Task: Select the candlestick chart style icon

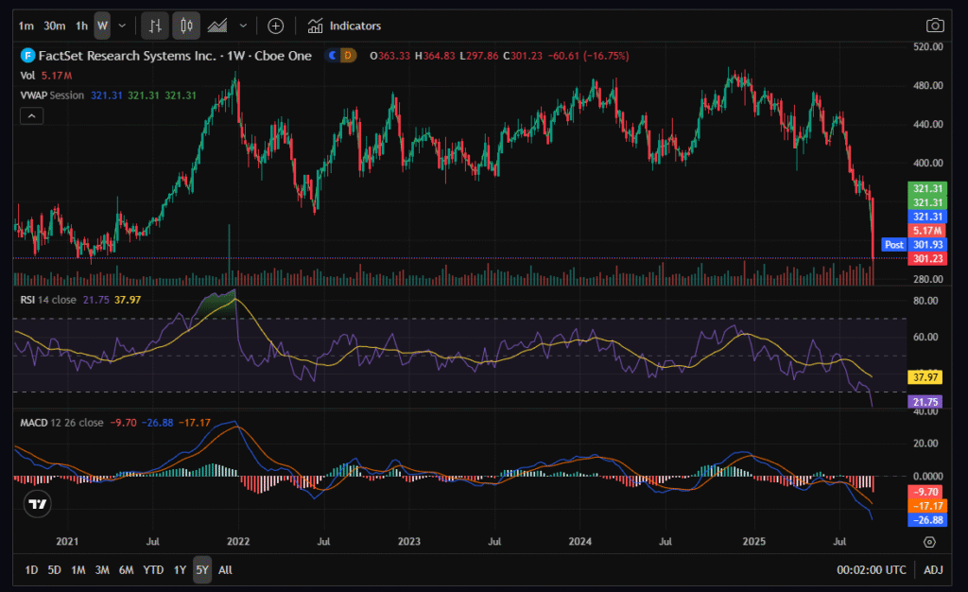Action: tap(187, 26)
